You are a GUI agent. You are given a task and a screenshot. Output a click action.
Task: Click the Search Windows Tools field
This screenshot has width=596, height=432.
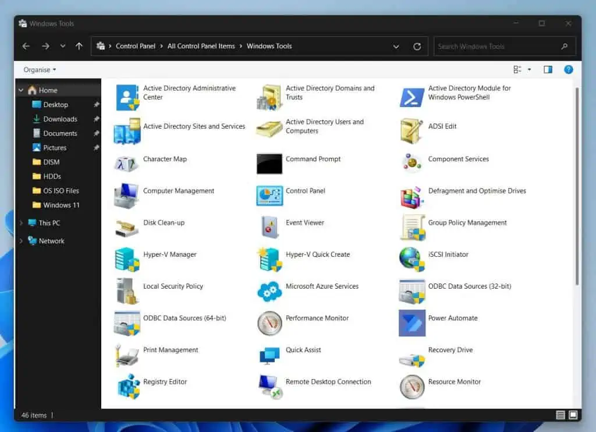pos(498,47)
